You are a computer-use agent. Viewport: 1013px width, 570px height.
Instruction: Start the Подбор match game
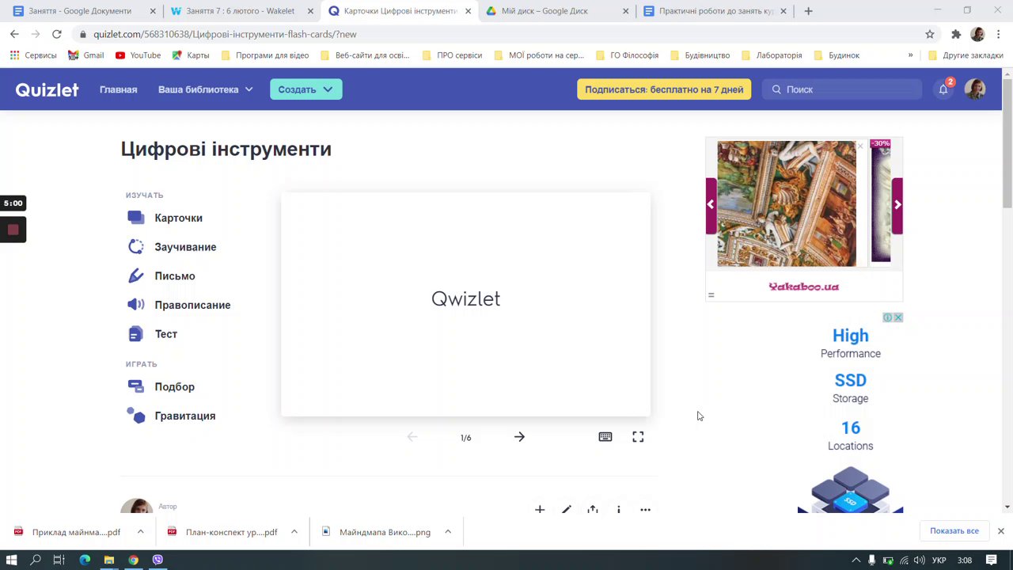click(161, 386)
